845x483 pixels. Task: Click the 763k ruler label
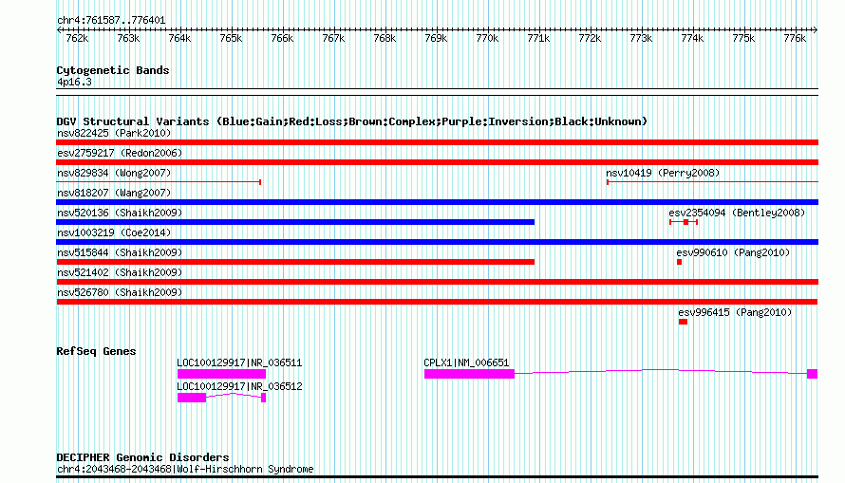click(128, 38)
